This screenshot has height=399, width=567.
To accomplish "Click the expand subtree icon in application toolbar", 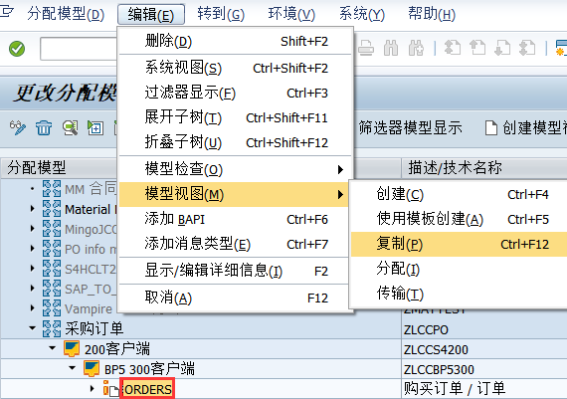I will coord(95,128).
